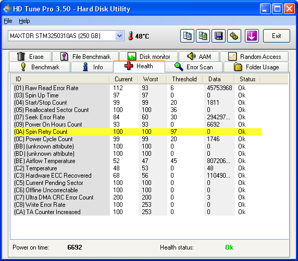Image resolution: width=298 pixels, height=261 pixels.
Task: Open the options tools icon
Action: pos(234,36)
